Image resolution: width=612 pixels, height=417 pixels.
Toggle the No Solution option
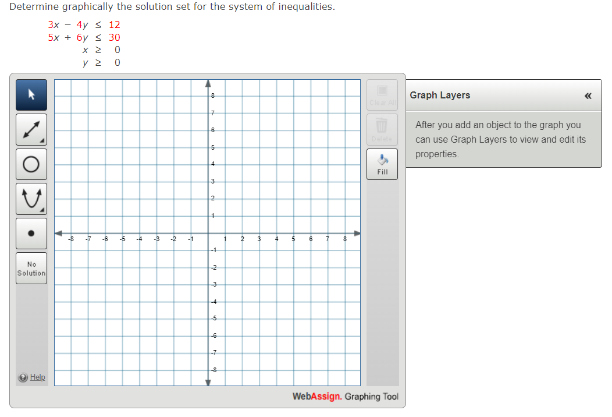click(x=31, y=268)
